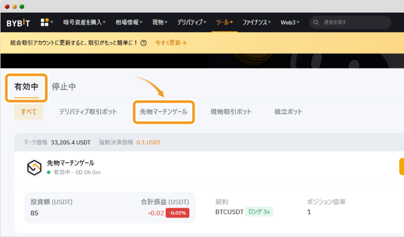Open 暗号資産を購入 dropdown menu
404x237 pixels.
click(84, 23)
